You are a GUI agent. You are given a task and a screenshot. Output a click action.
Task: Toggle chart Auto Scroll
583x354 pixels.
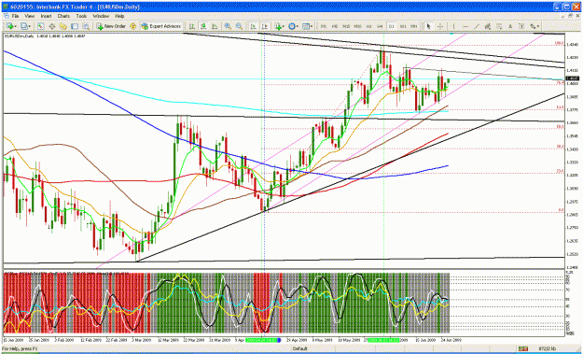(253, 26)
